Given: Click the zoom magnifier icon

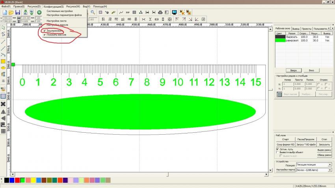Looking at the screenshot, I should click(93, 13).
